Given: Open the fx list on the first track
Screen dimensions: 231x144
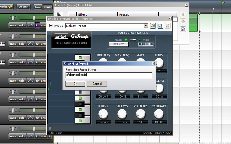Looking at the screenshot, I should pyautogui.click(x=38, y=25).
